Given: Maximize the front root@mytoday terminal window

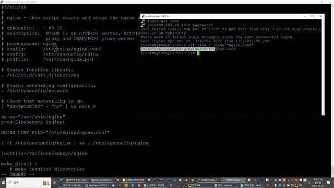Looking at the screenshot, I should pyautogui.click(x=313, y=16).
